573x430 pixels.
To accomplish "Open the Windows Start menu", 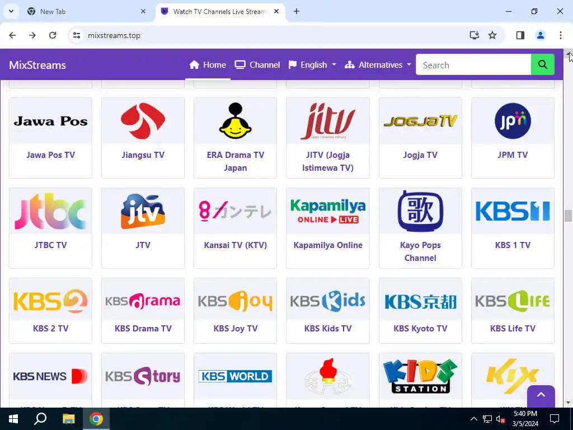I will (13, 419).
